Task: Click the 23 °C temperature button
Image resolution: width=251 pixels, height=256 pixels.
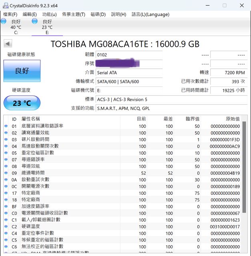Action: (x=22, y=103)
